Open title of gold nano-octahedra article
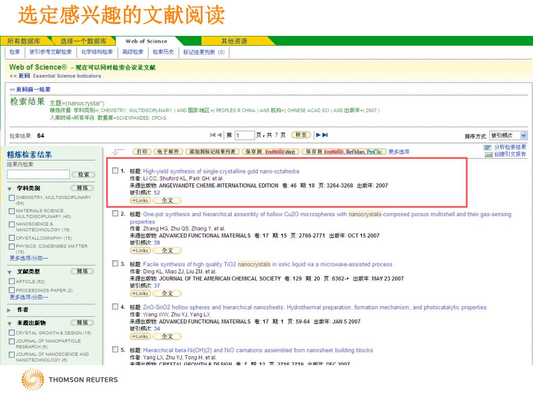 click(221, 171)
